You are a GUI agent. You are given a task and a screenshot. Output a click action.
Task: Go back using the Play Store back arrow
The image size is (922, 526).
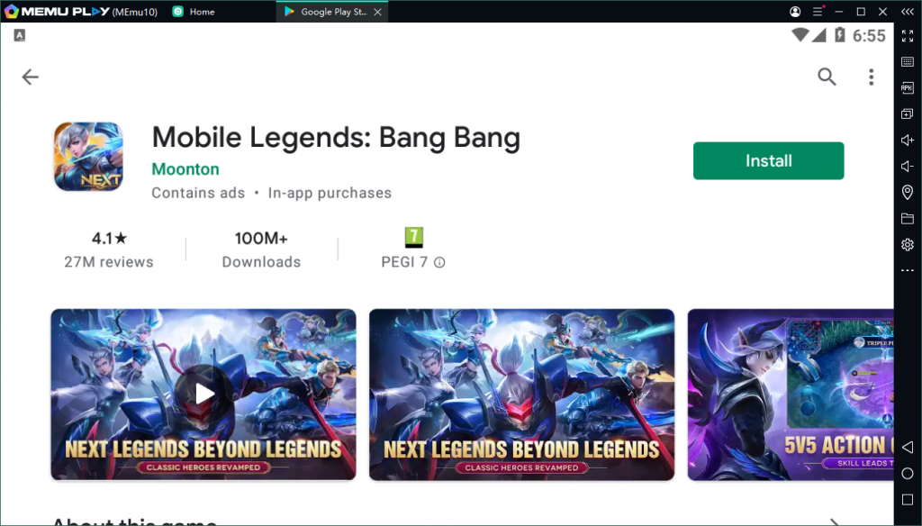coord(30,77)
